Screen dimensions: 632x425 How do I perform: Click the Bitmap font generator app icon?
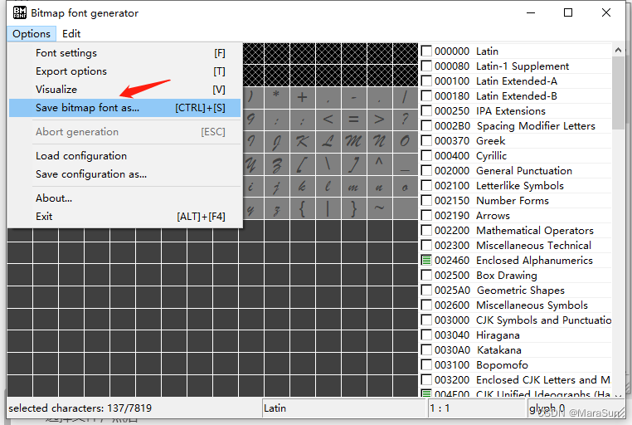click(20, 12)
